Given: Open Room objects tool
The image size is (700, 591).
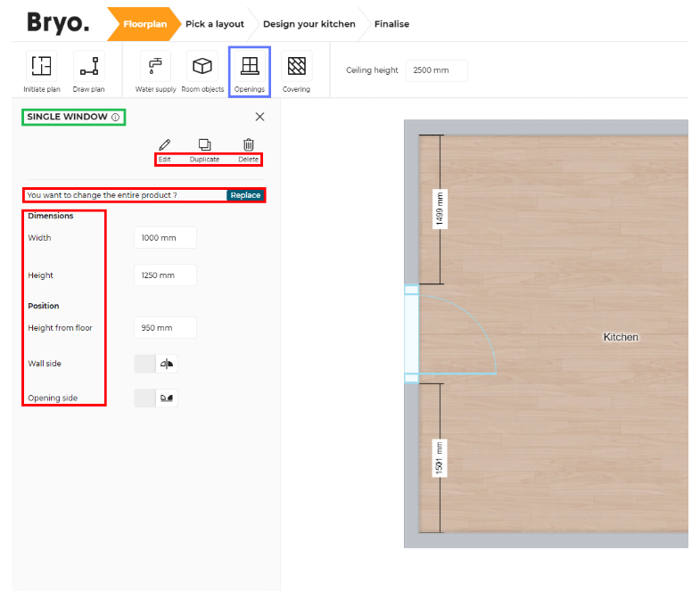Looking at the screenshot, I should [202, 67].
